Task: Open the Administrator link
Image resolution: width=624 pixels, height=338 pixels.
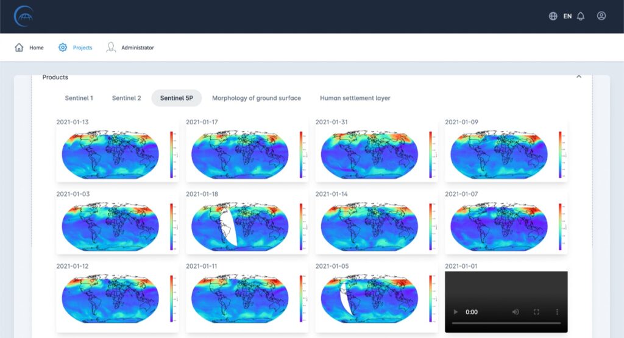Action: pos(137,48)
